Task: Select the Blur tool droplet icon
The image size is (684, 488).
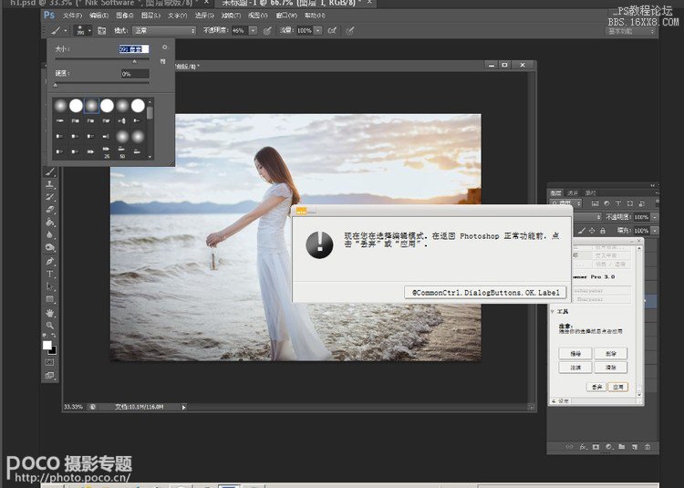Action: tap(50, 235)
